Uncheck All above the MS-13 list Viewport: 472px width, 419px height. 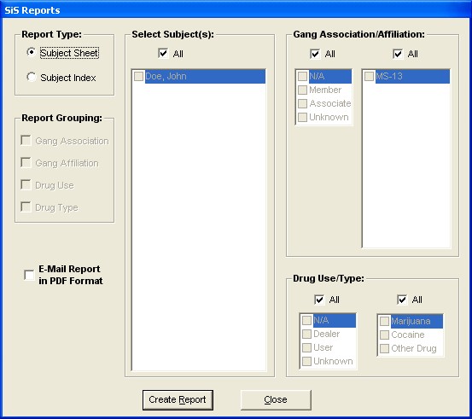click(398, 54)
